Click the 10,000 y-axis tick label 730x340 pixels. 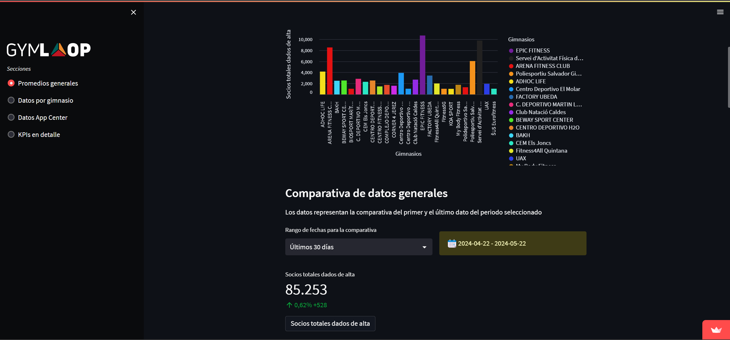(x=305, y=39)
